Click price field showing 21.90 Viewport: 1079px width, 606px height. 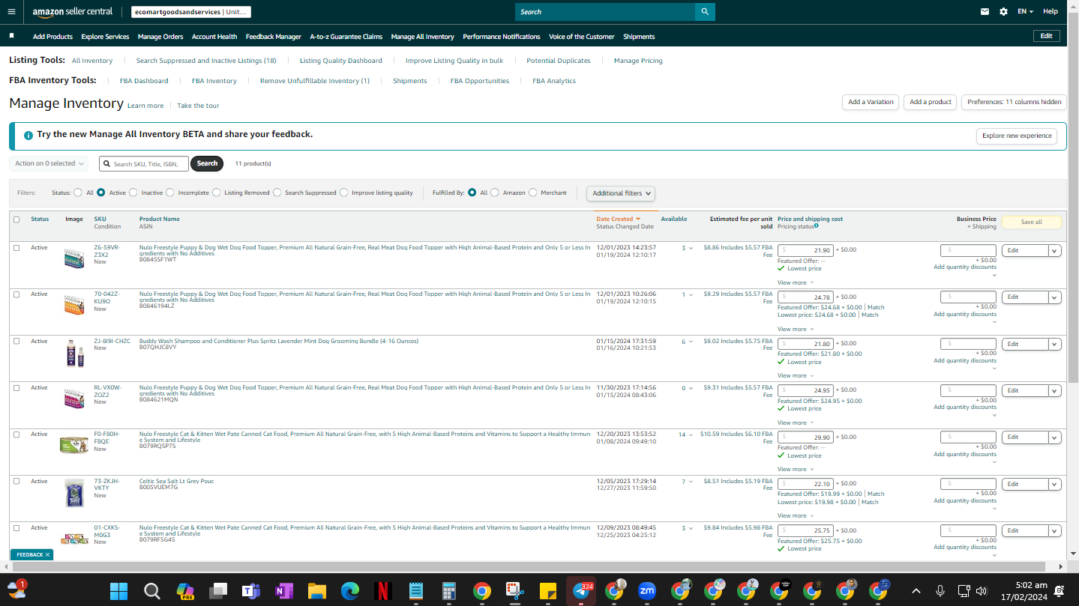pos(805,250)
